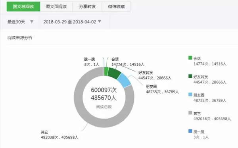
Task: Click the green 会话 legend swatch
Action: coord(190,58)
